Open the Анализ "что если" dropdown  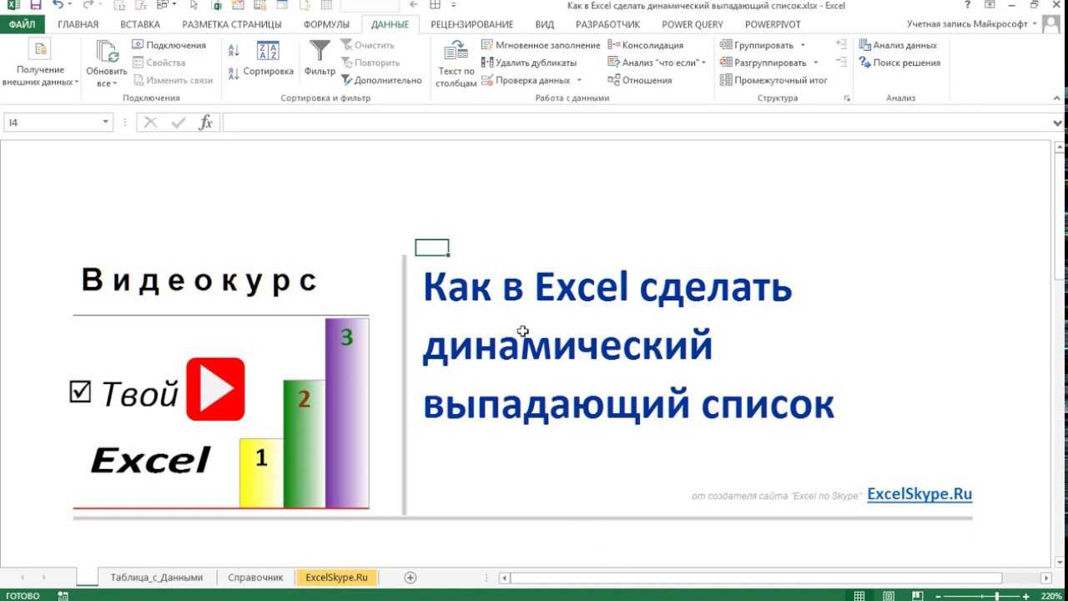(703, 63)
